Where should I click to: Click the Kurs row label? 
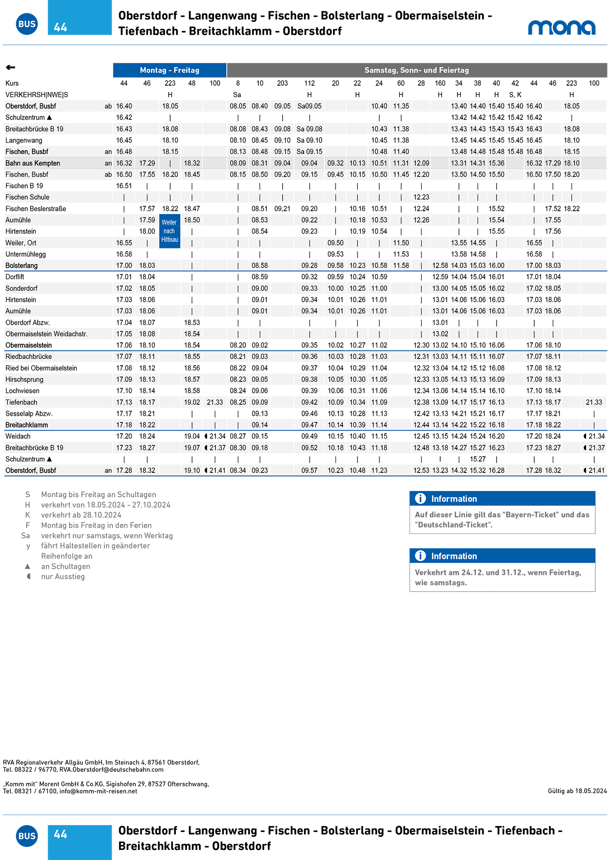(12, 83)
